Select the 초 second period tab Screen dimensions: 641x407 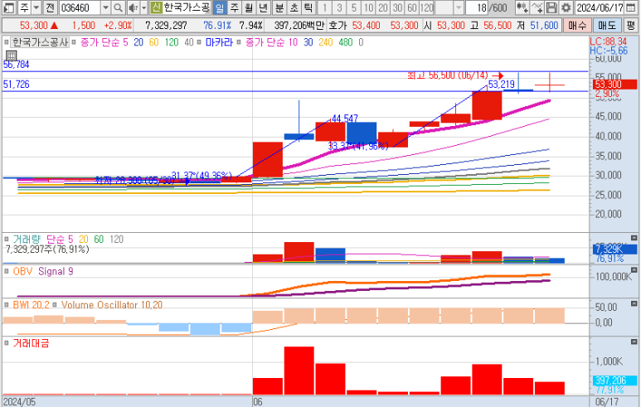[294, 7]
